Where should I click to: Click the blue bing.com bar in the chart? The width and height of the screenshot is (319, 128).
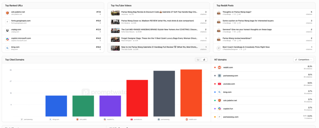pos(56,106)
